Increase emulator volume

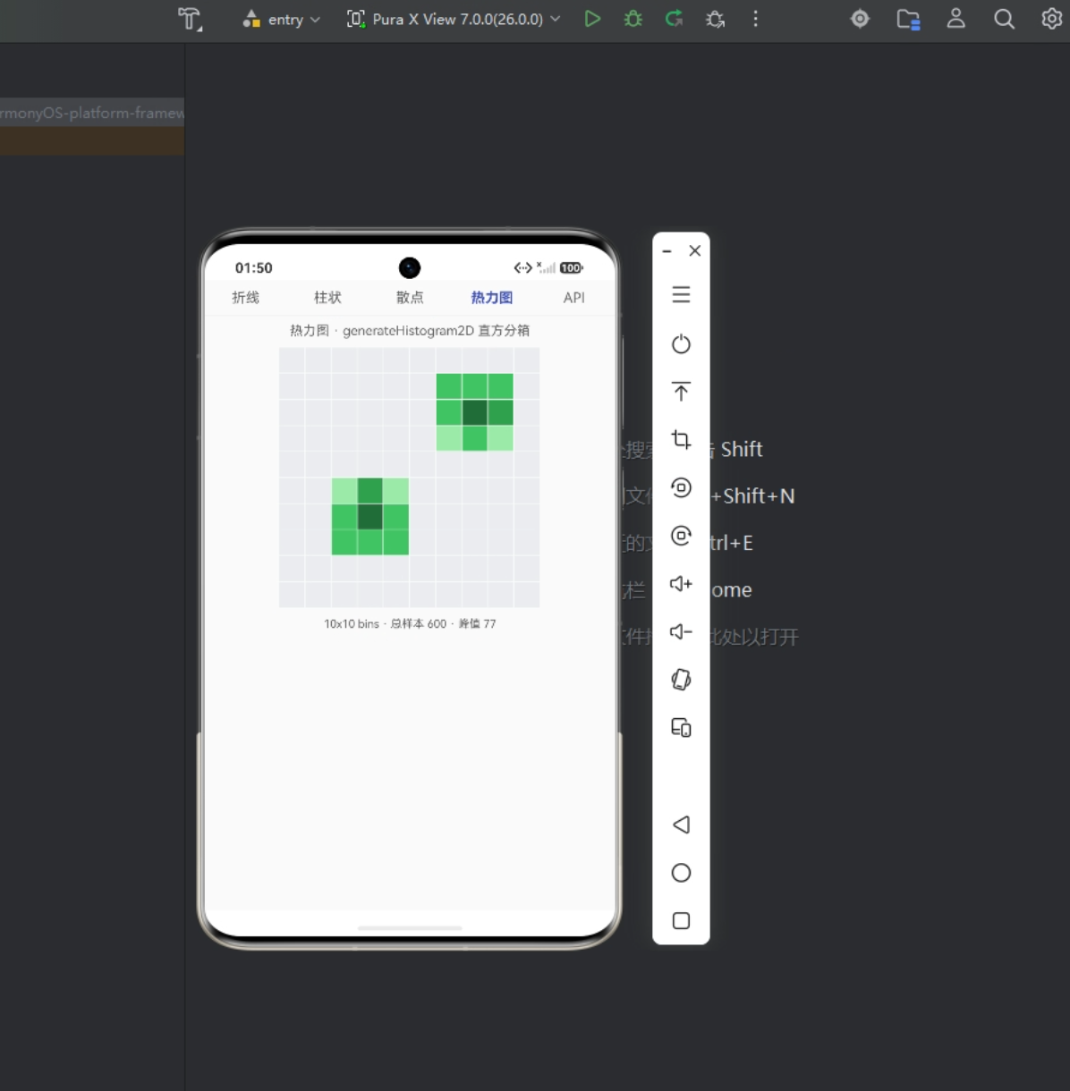pos(681,584)
